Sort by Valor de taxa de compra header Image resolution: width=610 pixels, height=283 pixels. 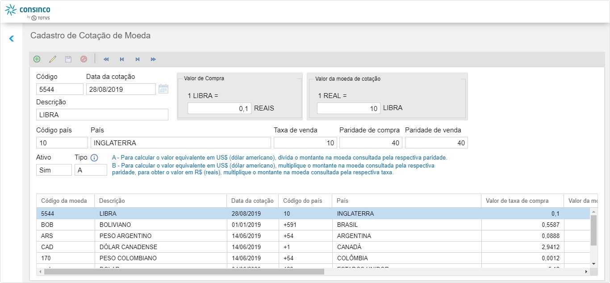(x=522, y=201)
